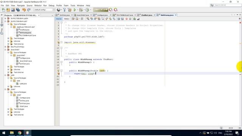
Task: Open Chrome from the Windows taskbar
Action: (20, 133)
